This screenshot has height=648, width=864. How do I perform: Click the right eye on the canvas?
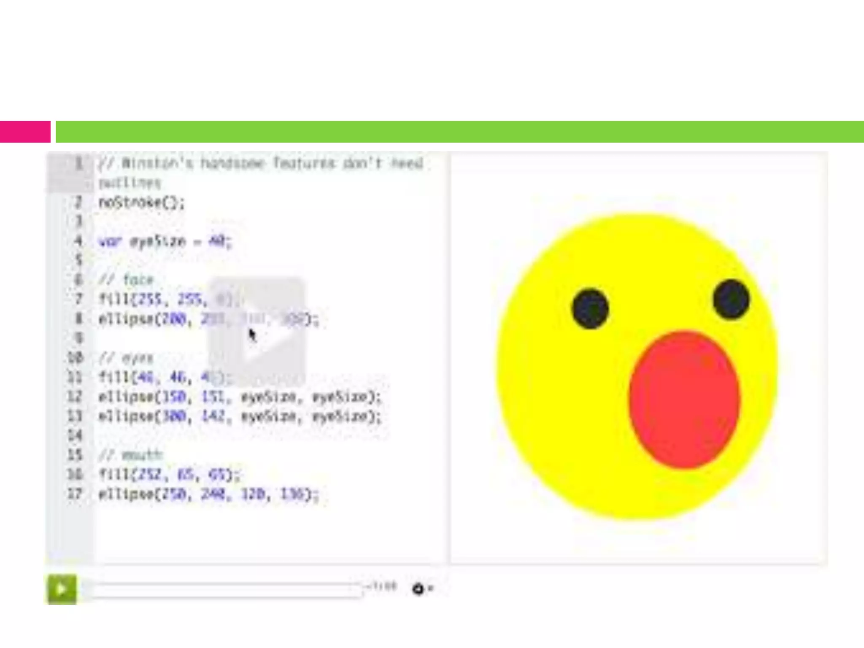point(731,299)
